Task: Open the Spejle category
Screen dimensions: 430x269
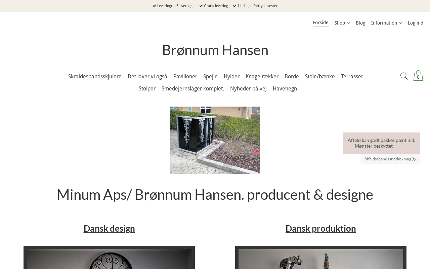Action: click(x=210, y=77)
